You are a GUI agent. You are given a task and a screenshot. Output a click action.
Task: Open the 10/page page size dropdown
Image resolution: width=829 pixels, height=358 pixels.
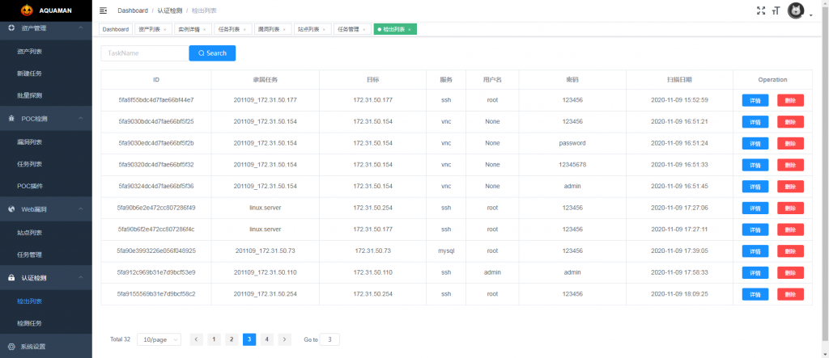(x=159, y=339)
